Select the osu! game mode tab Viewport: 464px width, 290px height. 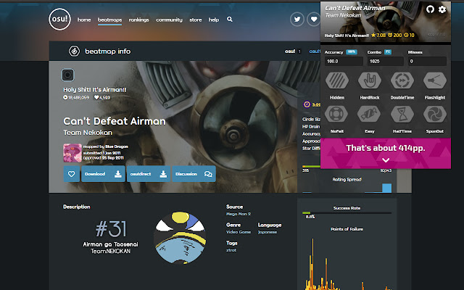point(293,51)
